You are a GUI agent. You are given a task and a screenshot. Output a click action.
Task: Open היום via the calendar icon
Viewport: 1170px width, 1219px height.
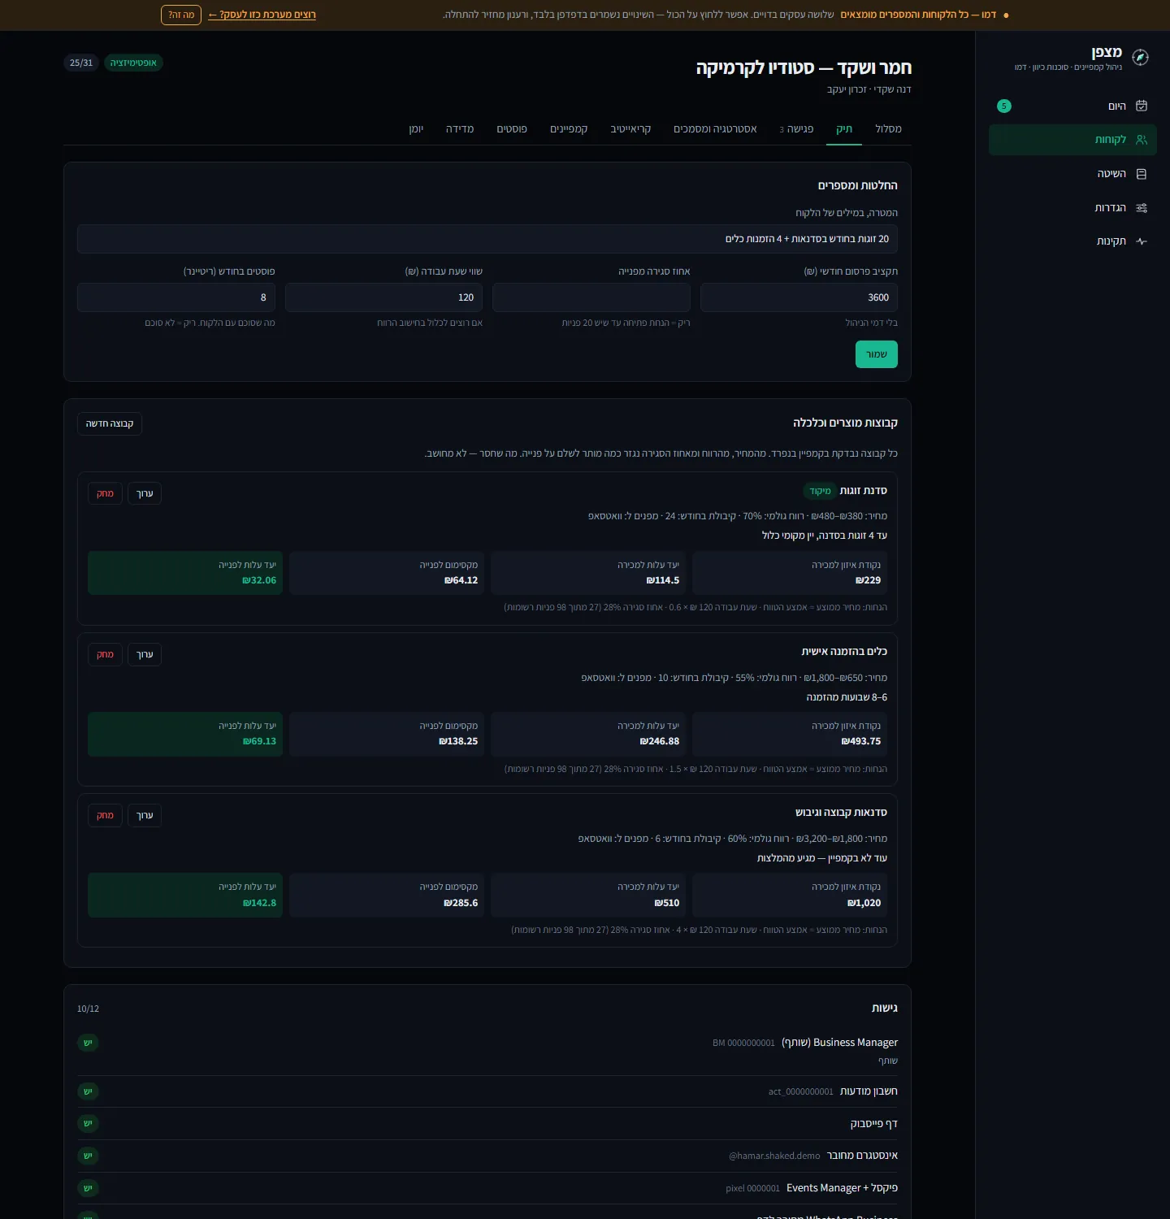(1142, 106)
